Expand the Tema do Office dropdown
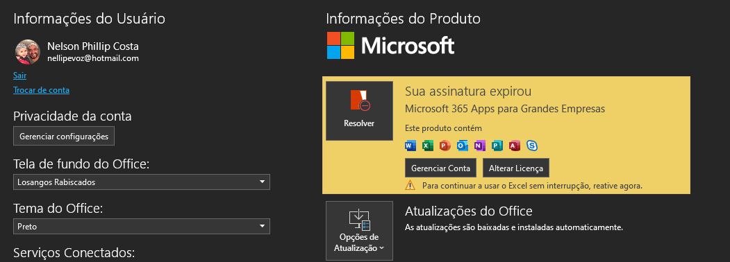730x262 pixels. pos(142,227)
